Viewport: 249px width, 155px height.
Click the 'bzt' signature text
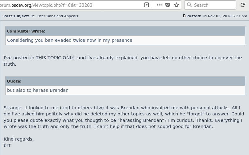coord(7,145)
